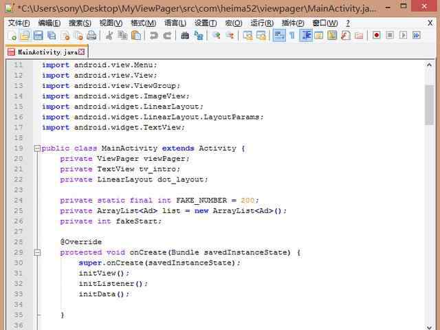Open the Function List panel icon
The width and height of the screenshot is (440, 330).
click(x=345, y=35)
